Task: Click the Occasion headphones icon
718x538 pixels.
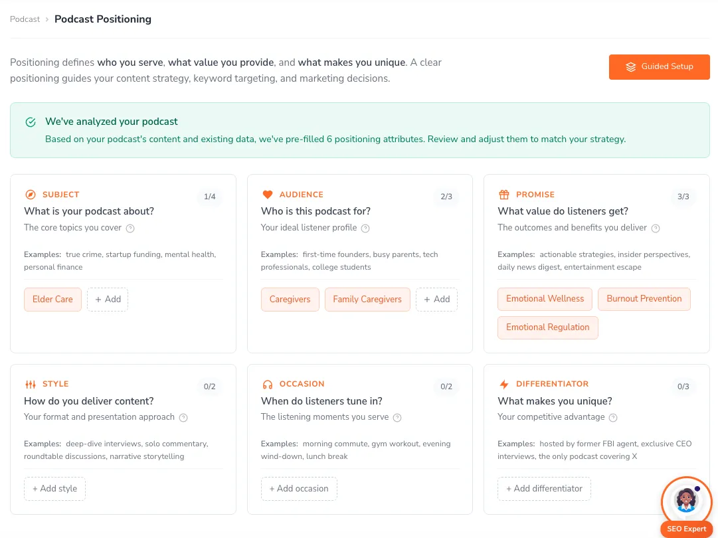Action: (x=267, y=384)
